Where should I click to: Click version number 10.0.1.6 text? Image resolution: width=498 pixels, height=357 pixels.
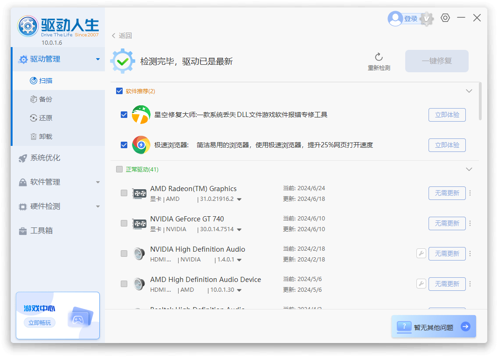52,42
